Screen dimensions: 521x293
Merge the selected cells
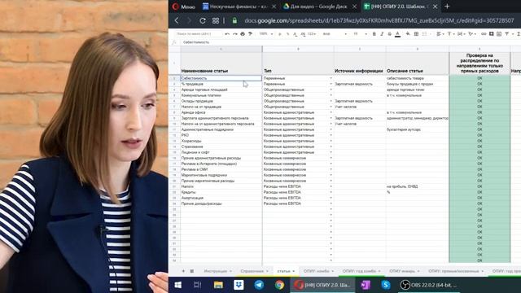(x=424, y=34)
